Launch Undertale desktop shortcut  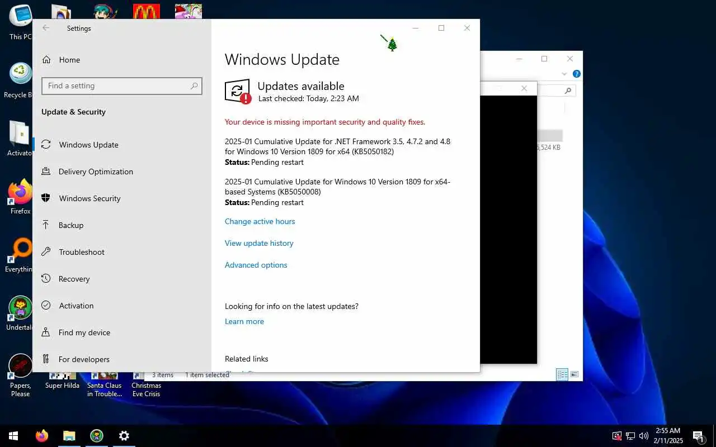pyautogui.click(x=20, y=313)
